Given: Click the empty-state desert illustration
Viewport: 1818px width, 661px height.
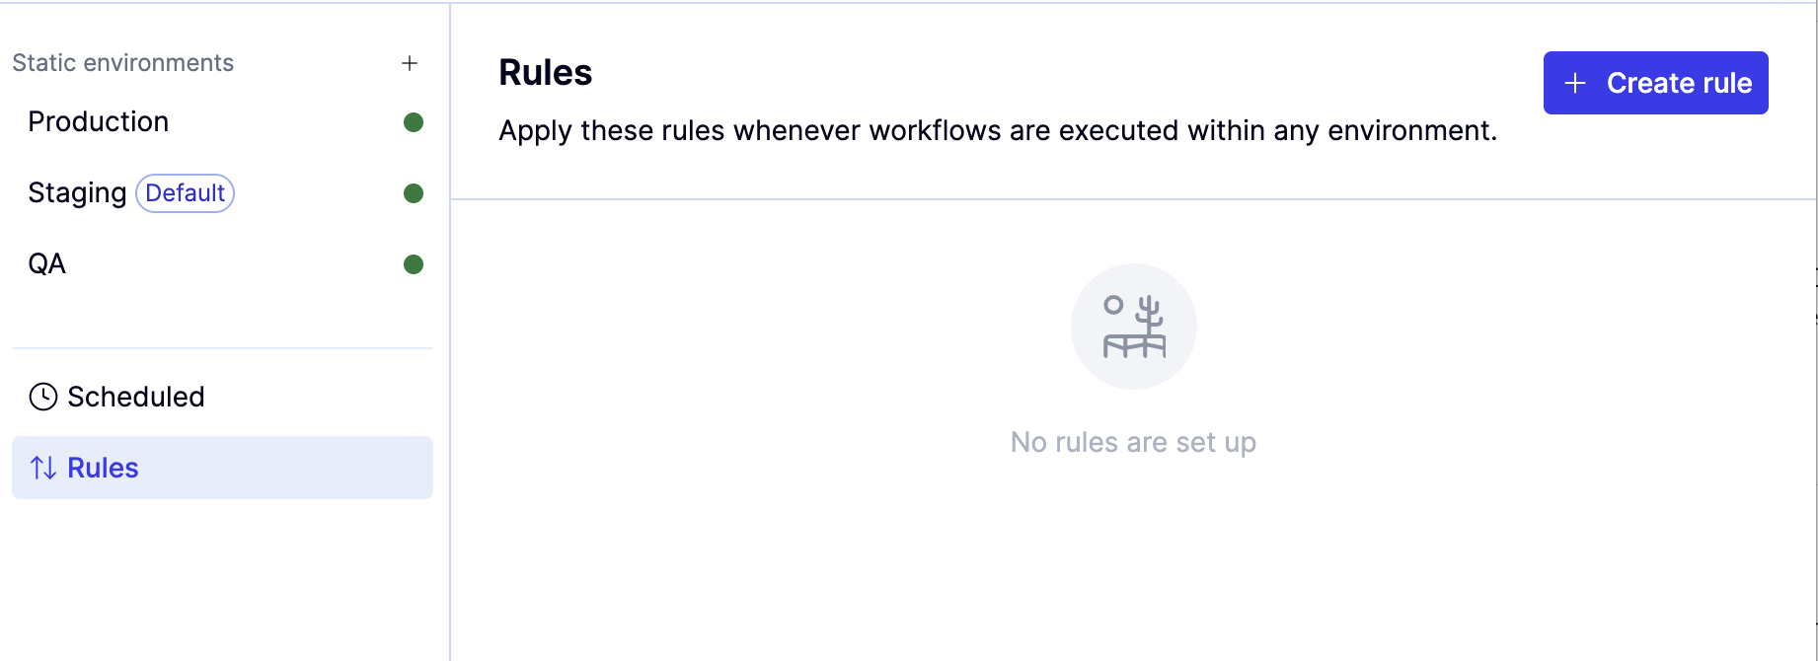Looking at the screenshot, I should (x=1134, y=327).
